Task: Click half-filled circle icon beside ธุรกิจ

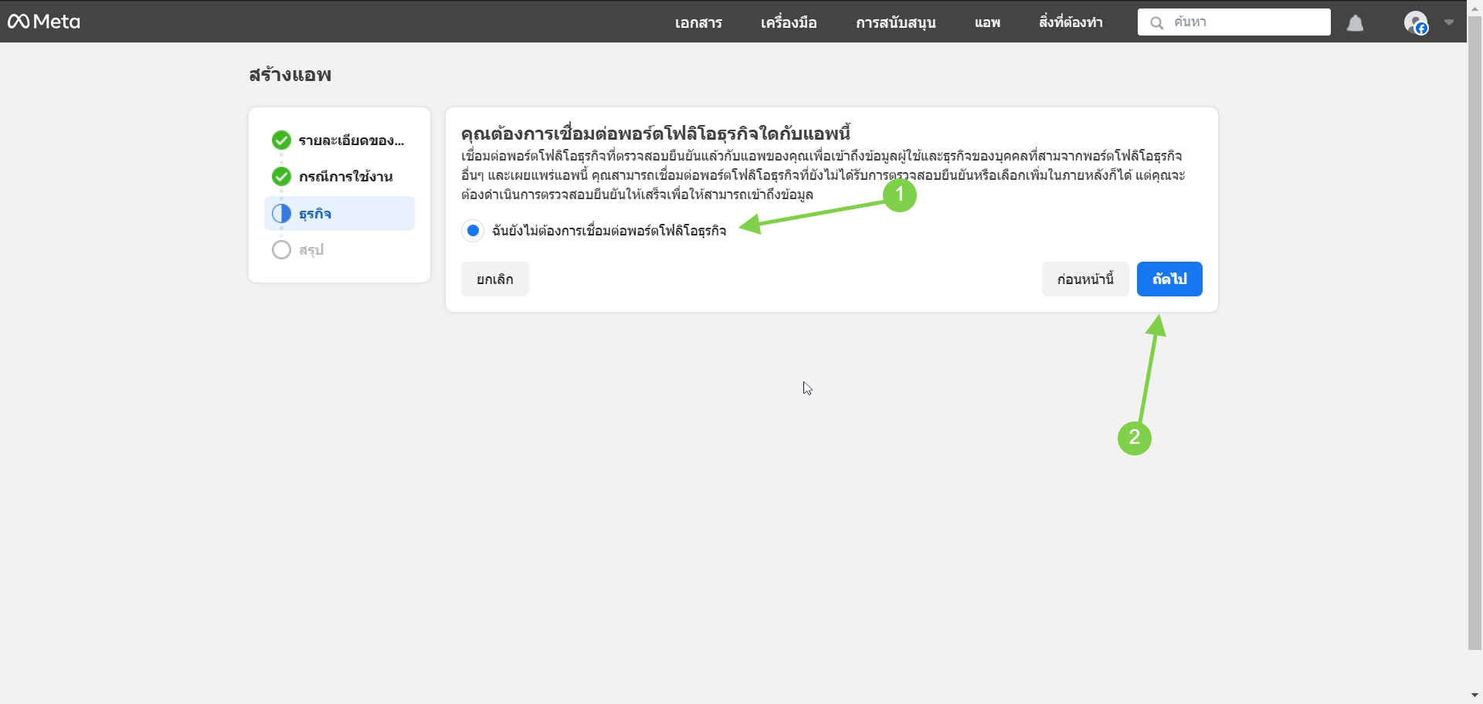Action: (281, 213)
